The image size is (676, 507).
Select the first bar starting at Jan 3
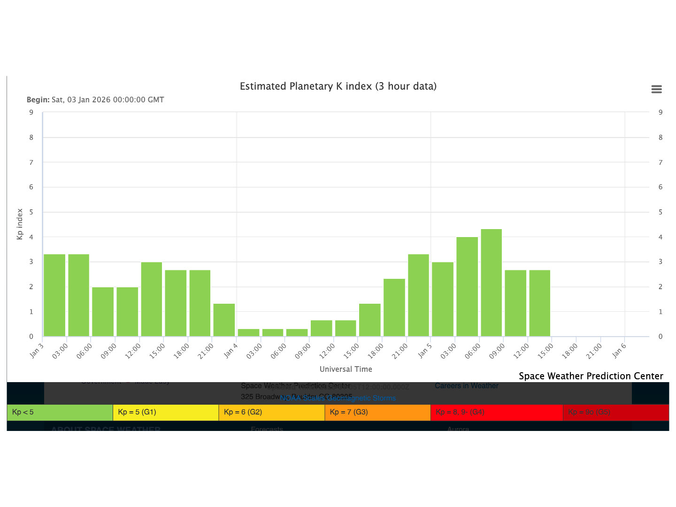(x=54, y=295)
